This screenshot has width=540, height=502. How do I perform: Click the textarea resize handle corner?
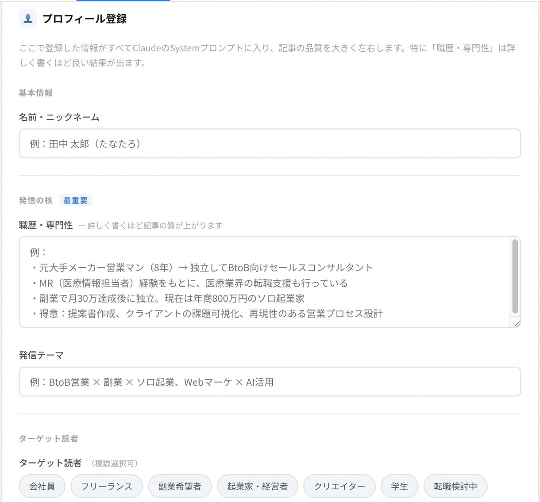pyautogui.click(x=517, y=323)
